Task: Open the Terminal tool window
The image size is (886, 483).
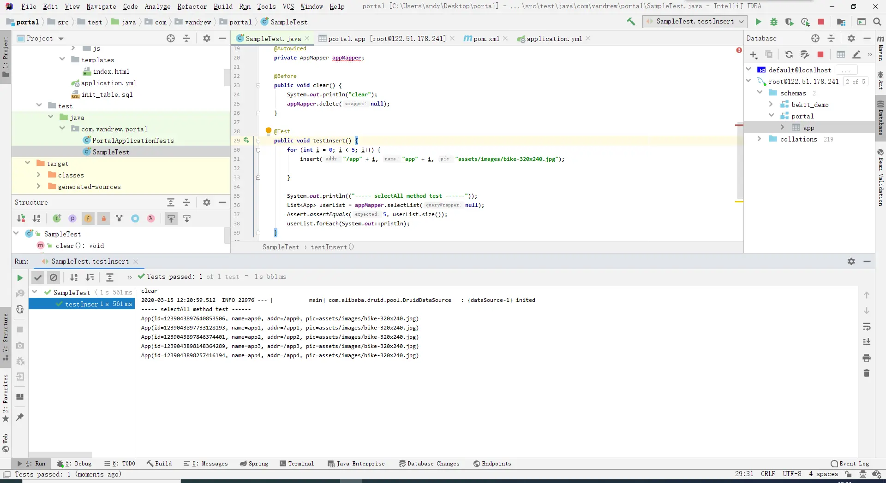Action: pos(297,464)
